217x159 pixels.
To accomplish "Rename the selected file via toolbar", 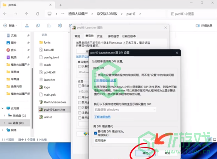I will (x=60, y=26).
